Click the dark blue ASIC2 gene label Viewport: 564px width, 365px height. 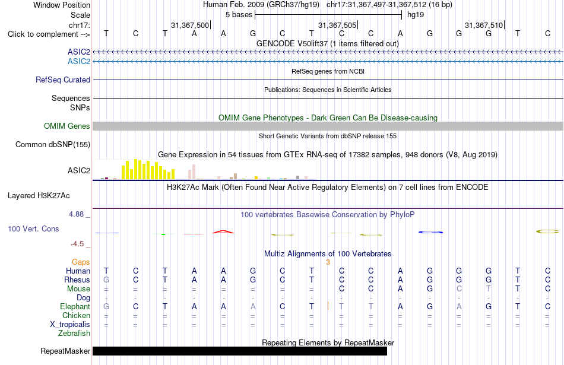79,52
